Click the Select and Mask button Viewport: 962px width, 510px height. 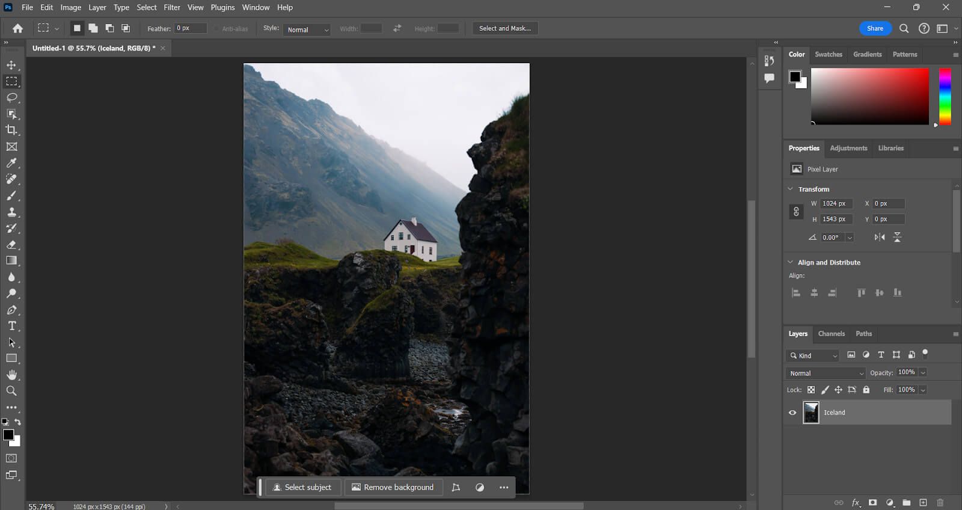point(504,28)
